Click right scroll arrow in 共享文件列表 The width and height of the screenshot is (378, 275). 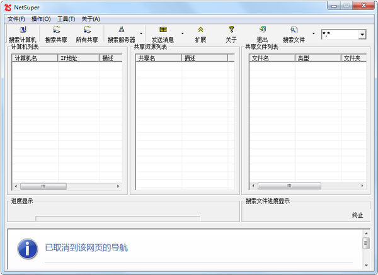(x=362, y=186)
